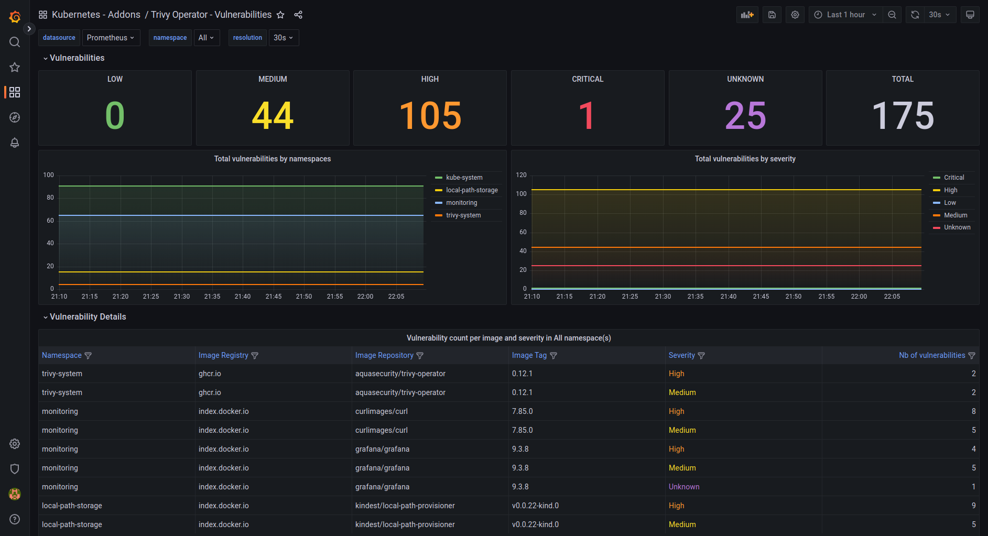Open the Prometheus datasource dropdown
Viewport: 988px width, 536px height.
click(111, 37)
